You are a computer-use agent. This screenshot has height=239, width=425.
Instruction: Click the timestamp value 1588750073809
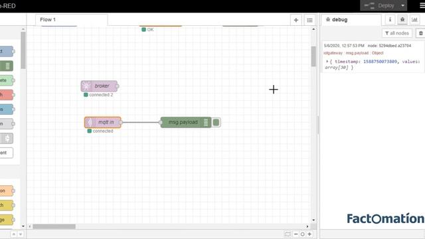click(380, 62)
